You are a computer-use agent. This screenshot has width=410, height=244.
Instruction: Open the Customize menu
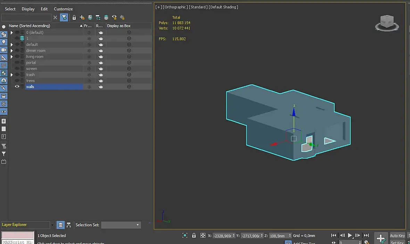pos(63,9)
